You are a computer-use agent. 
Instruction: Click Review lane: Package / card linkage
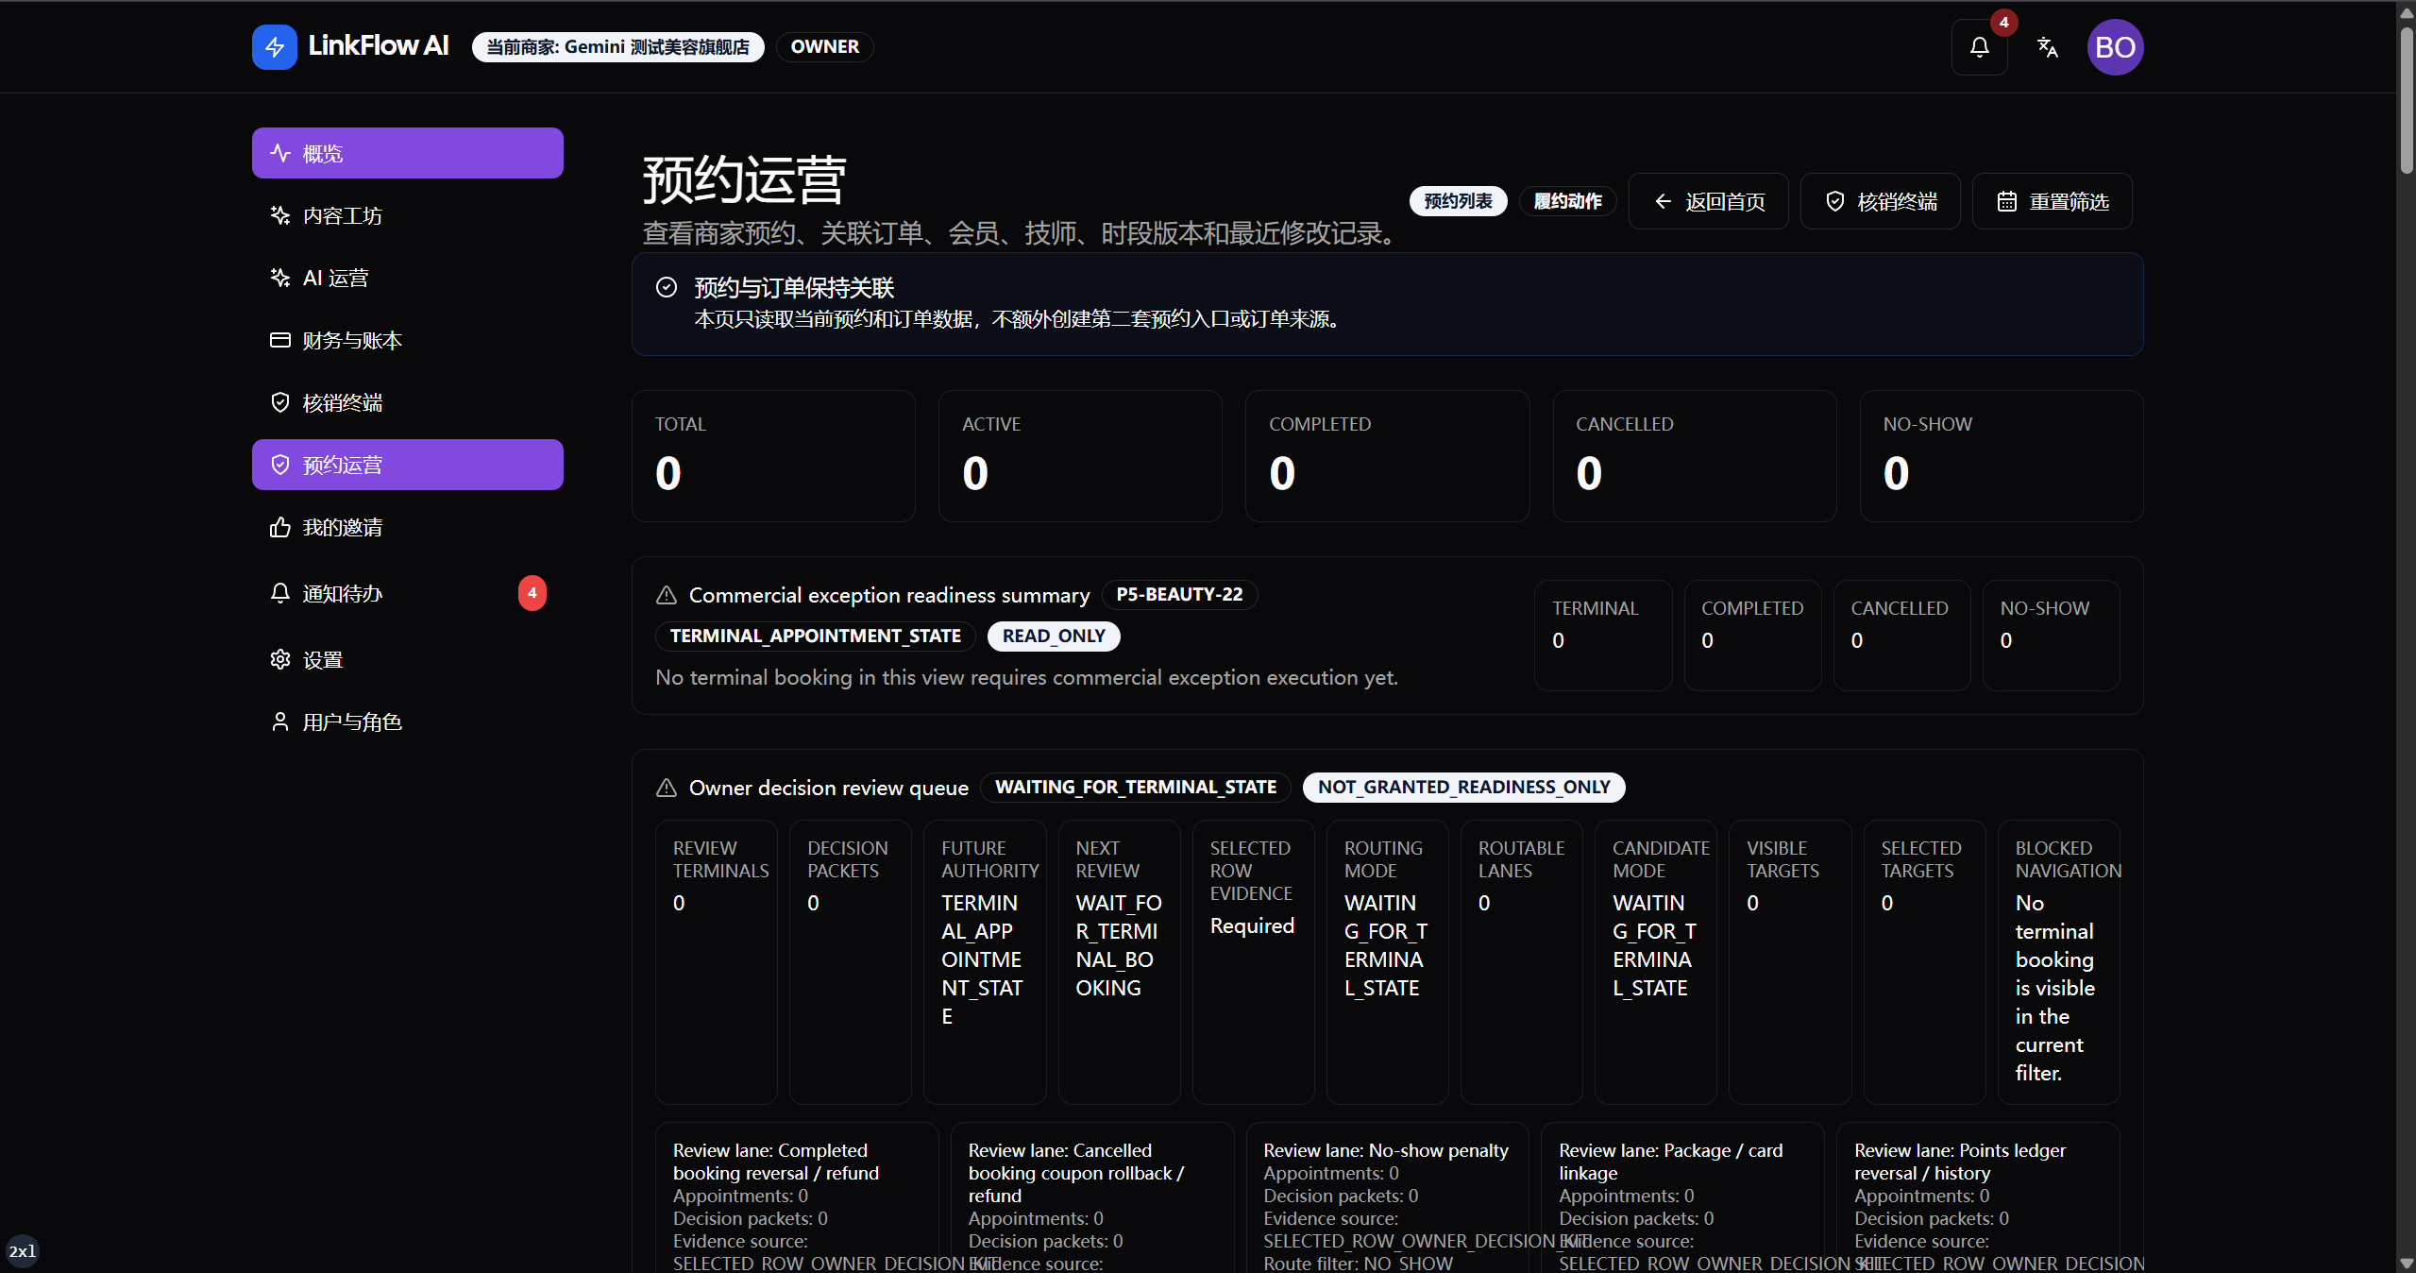1683,1197
